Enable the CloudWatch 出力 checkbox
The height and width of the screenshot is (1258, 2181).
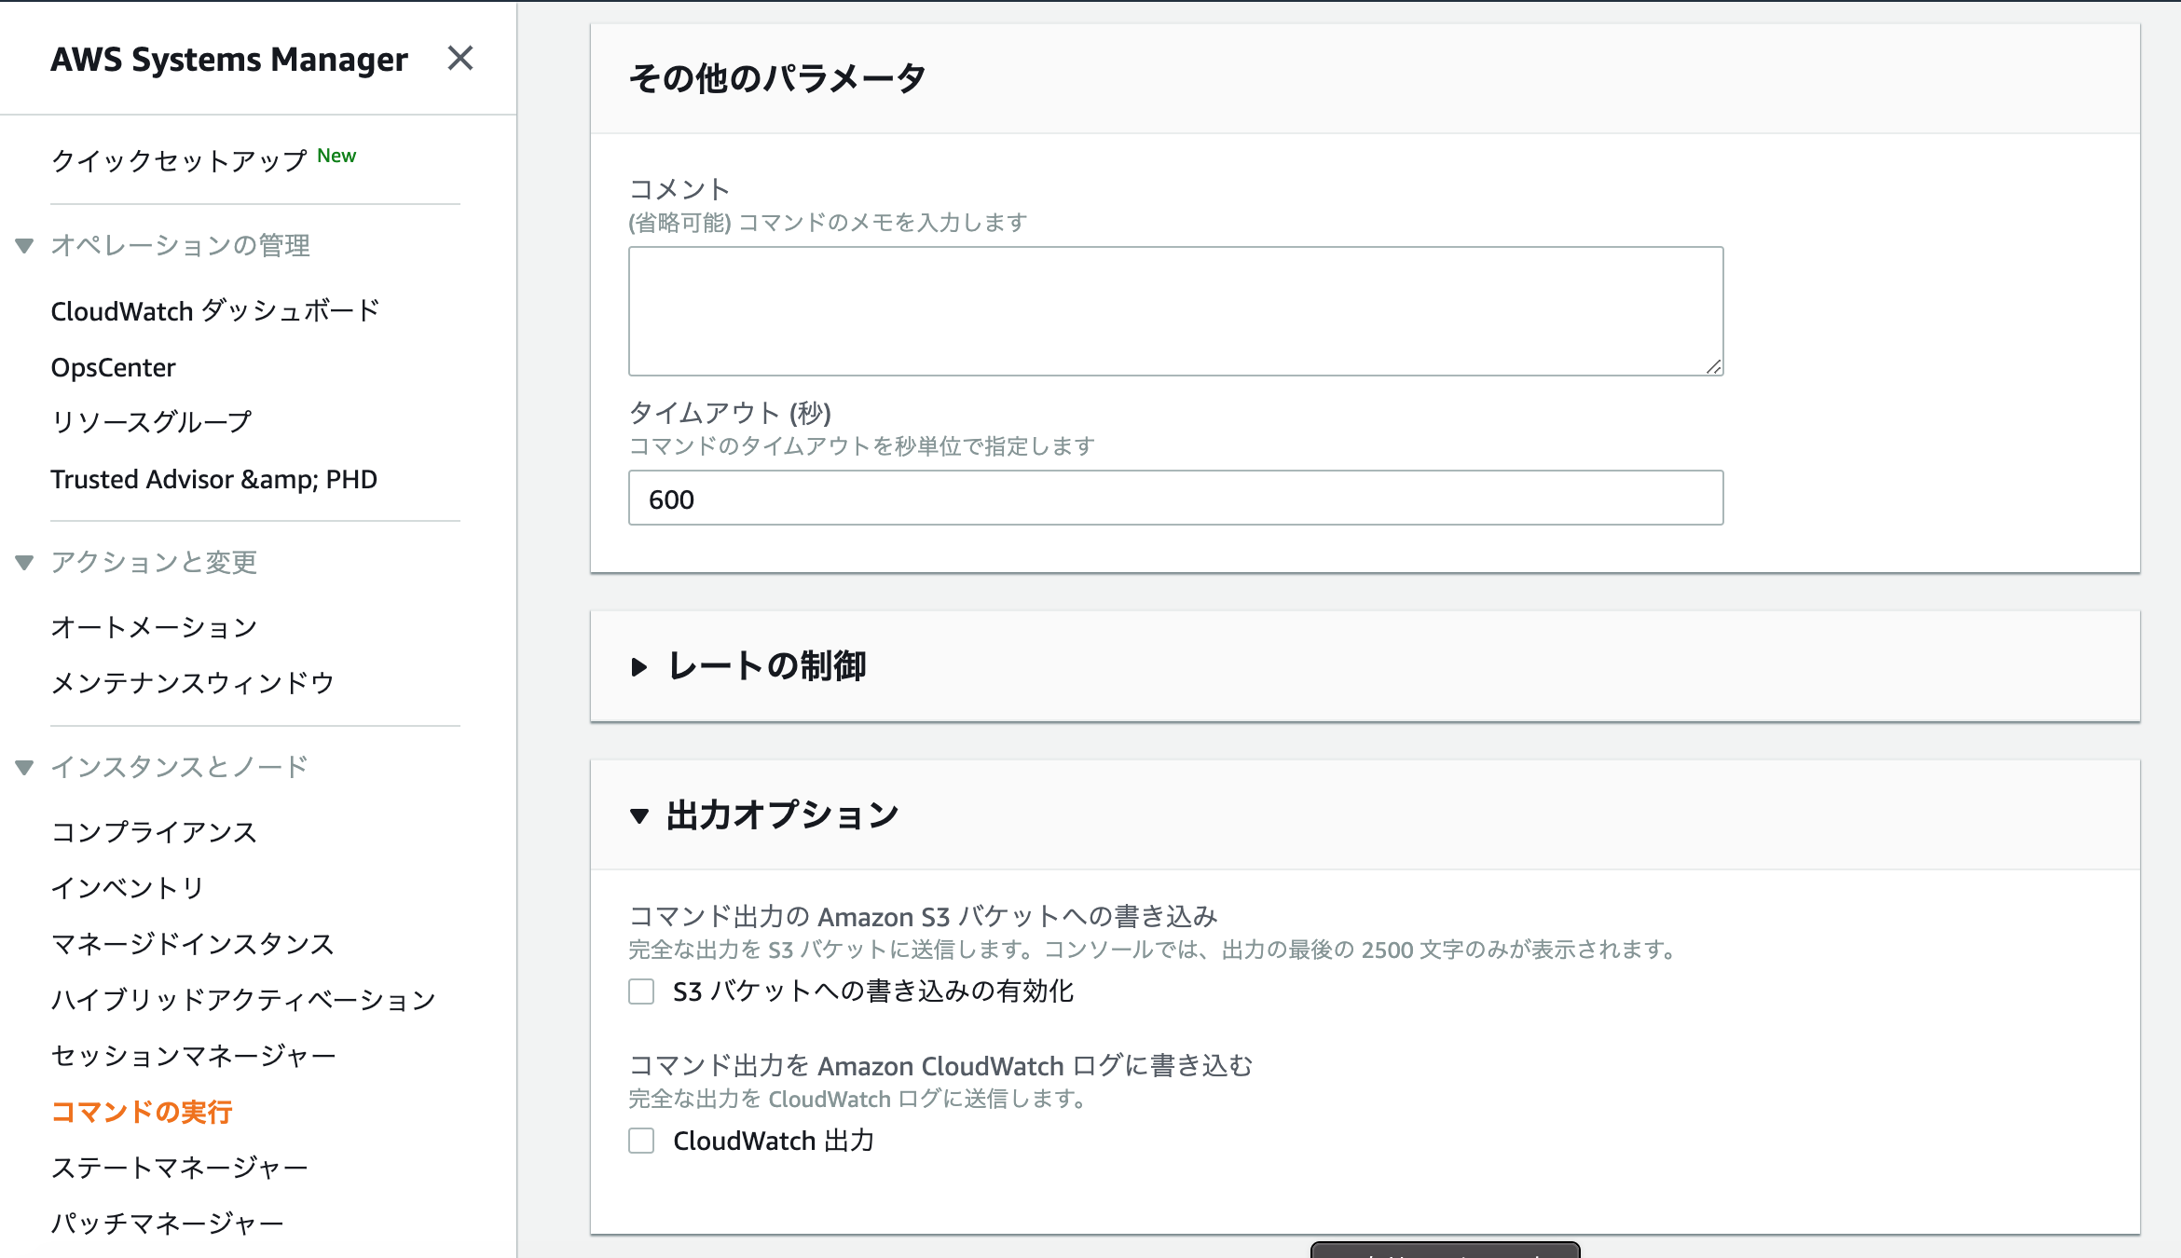click(641, 1141)
